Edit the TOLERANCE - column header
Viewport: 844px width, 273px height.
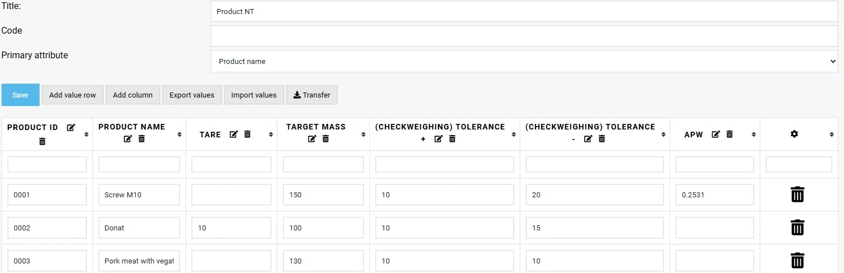(588, 138)
